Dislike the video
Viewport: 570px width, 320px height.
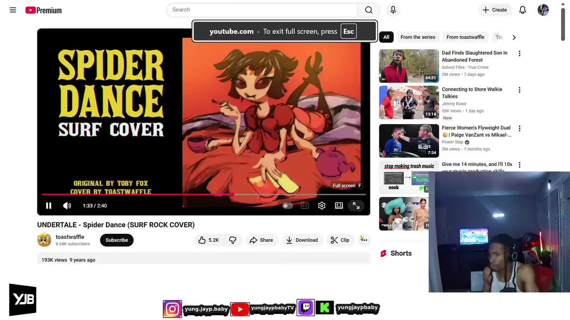point(232,240)
